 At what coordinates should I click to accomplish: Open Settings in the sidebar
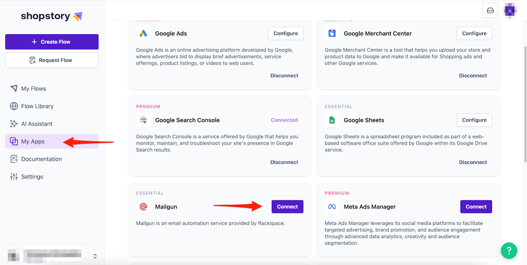click(x=32, y=177)
